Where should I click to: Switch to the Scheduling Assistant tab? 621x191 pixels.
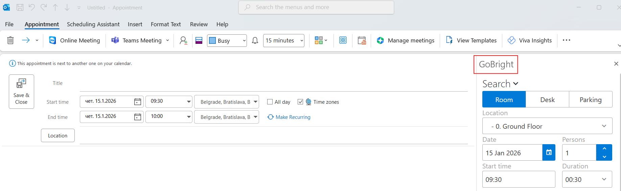coord(93,24)
